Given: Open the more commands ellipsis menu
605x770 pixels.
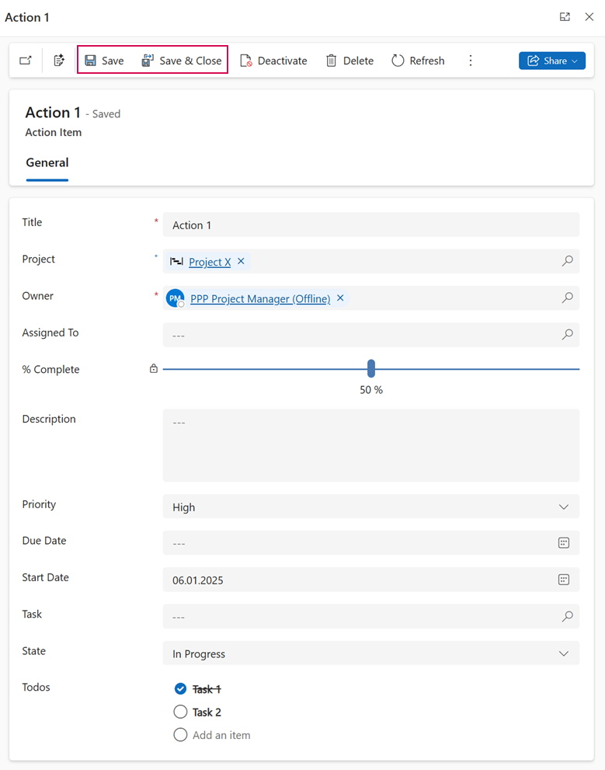Looking at the screenshot, I should [471, 61].
